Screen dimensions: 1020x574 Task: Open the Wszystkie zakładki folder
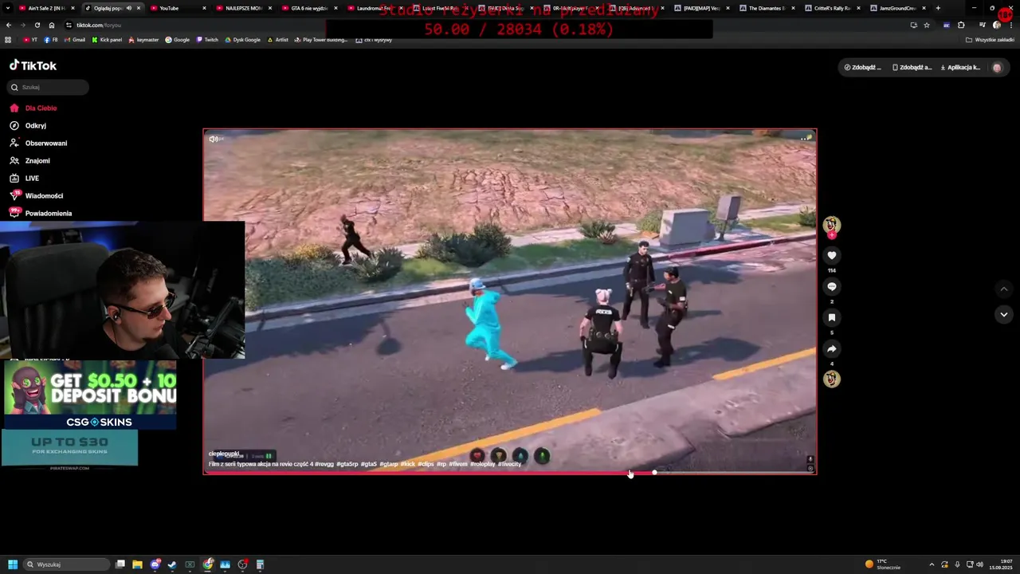pyautogui.click(x=991, y=40)
